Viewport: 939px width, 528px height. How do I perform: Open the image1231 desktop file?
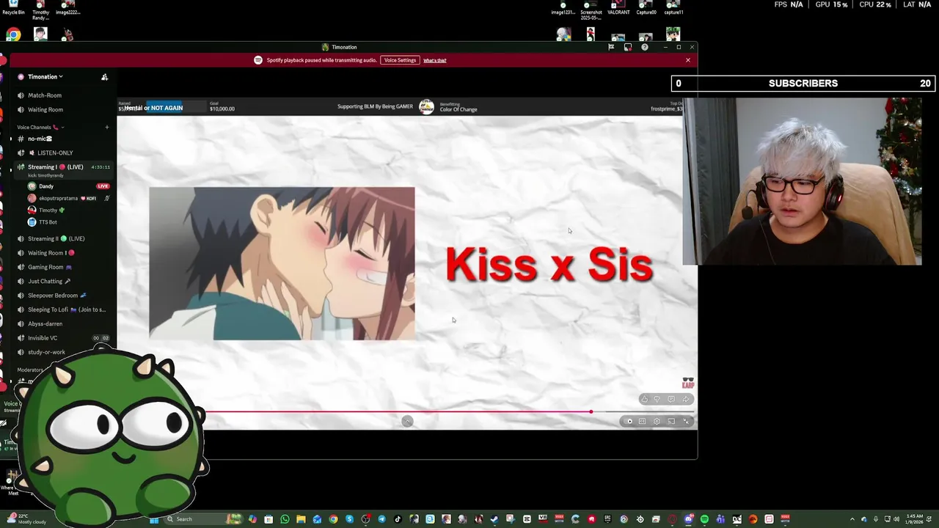[x=563, y=7]
